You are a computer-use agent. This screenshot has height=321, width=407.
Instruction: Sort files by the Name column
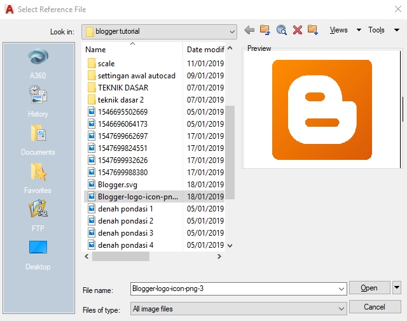132,50
